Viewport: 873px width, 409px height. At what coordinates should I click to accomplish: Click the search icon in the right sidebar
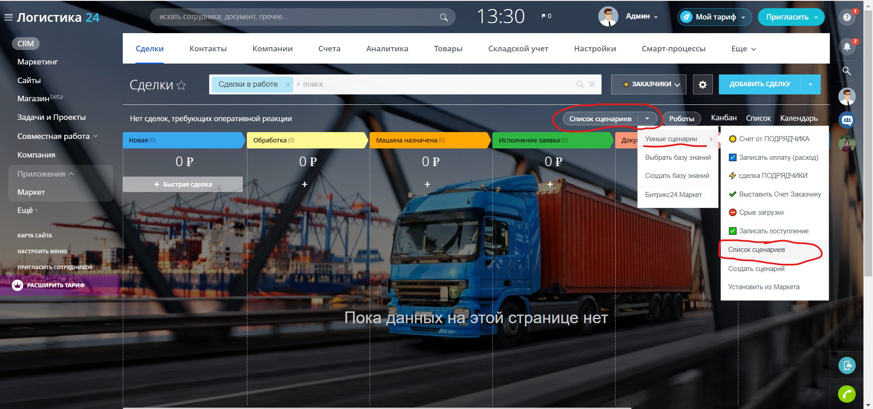(847, 71)
